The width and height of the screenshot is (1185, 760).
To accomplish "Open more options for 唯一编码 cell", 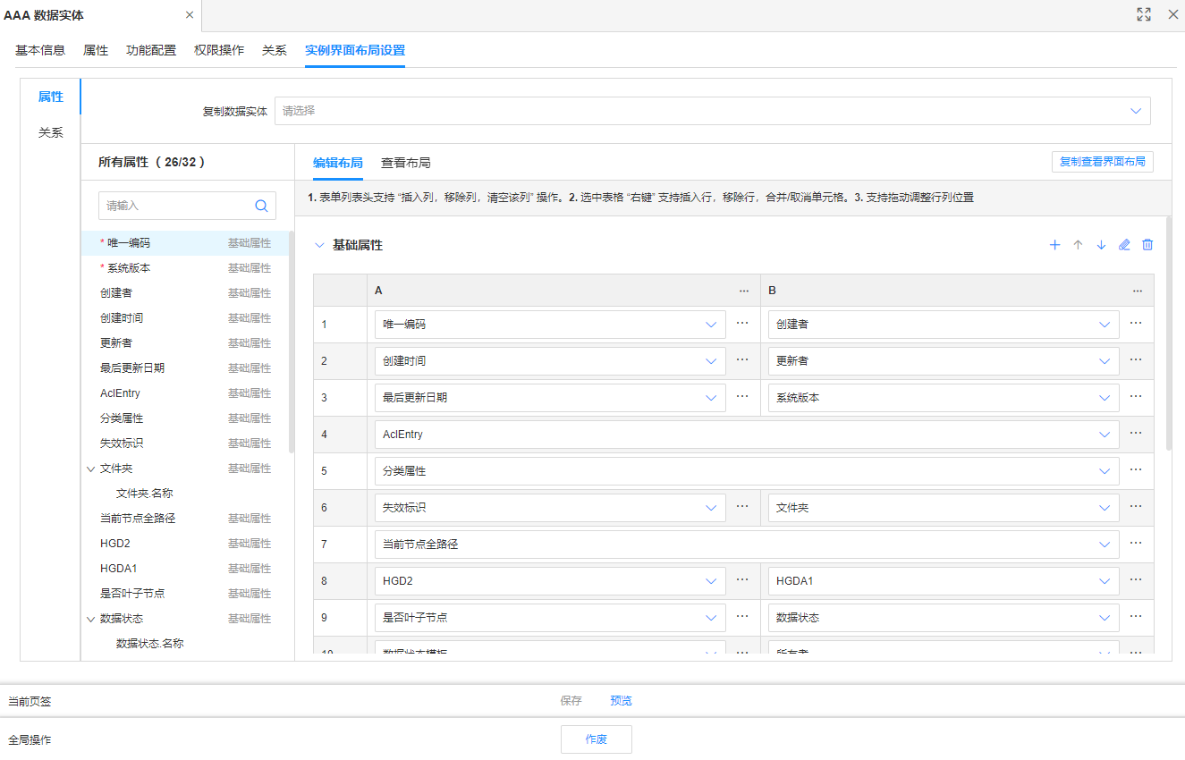I will click(742, 323).
